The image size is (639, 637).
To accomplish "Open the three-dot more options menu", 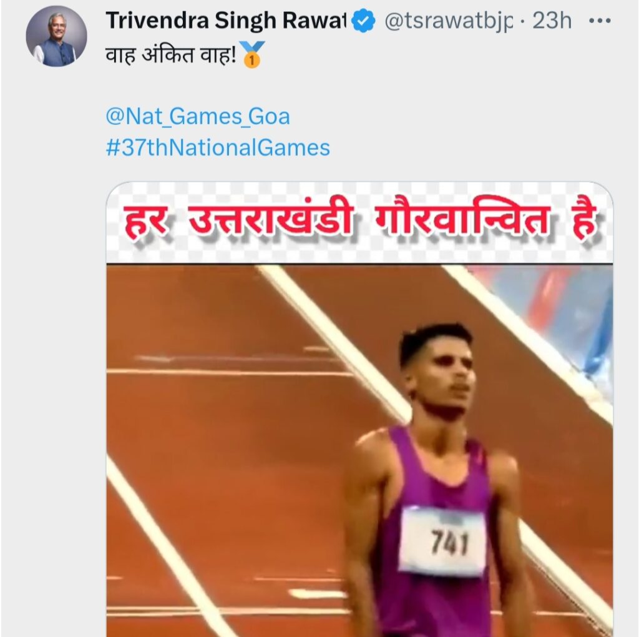I will [x=600, y=21].
